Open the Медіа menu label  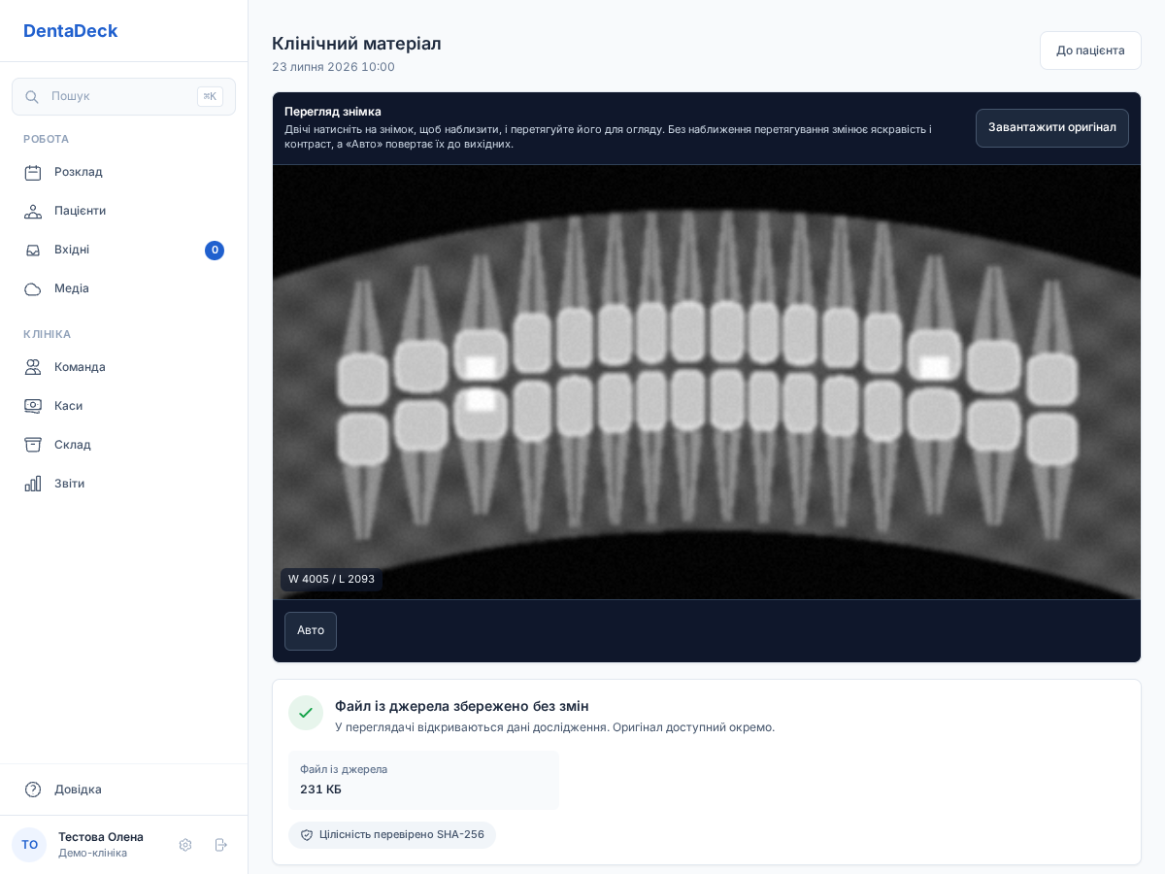click(72, 288)
